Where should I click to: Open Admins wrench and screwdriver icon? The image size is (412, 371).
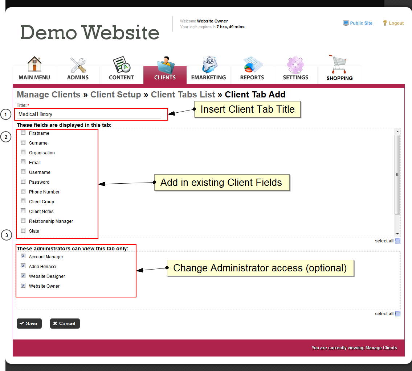point(78,65)
